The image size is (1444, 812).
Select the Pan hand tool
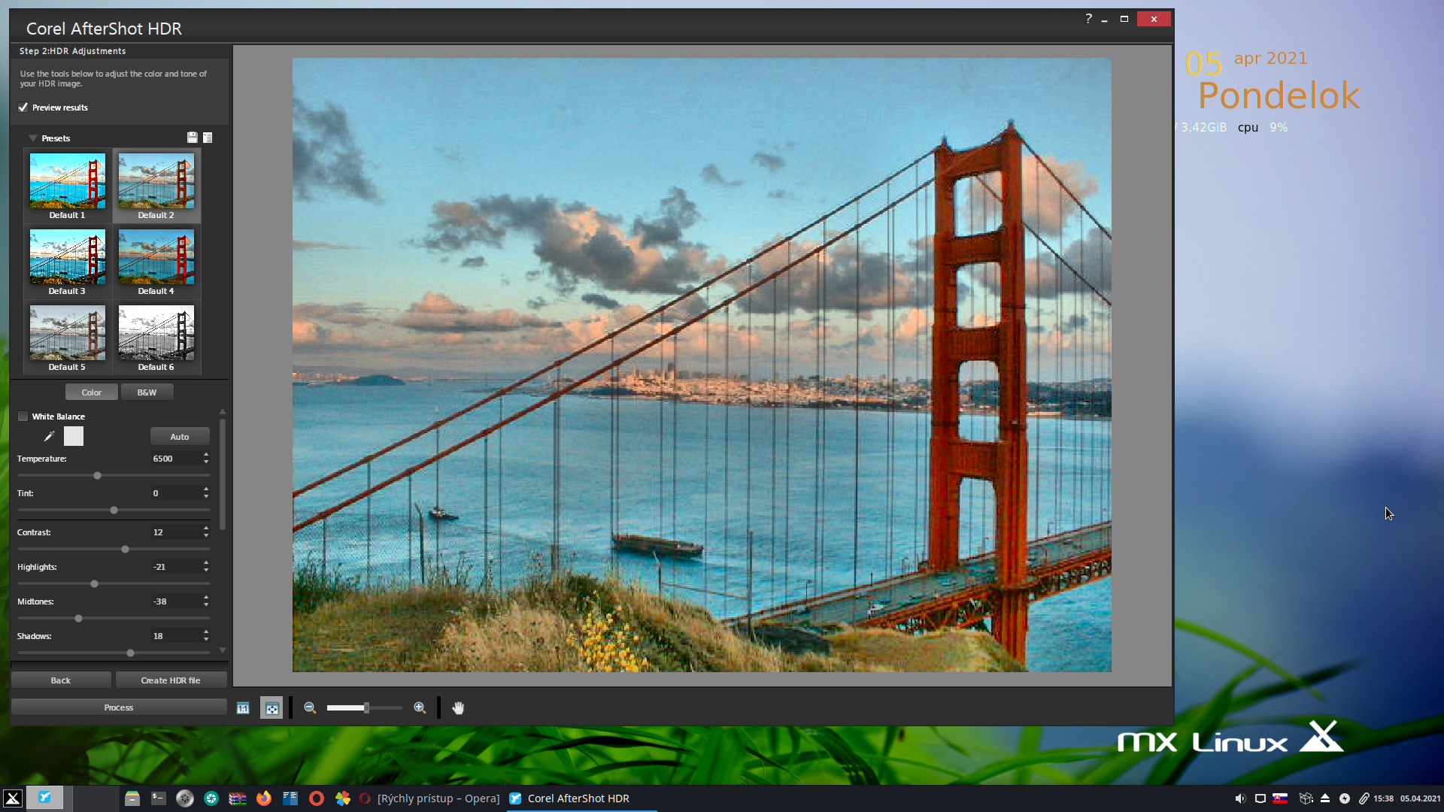[x=458, y=707]
